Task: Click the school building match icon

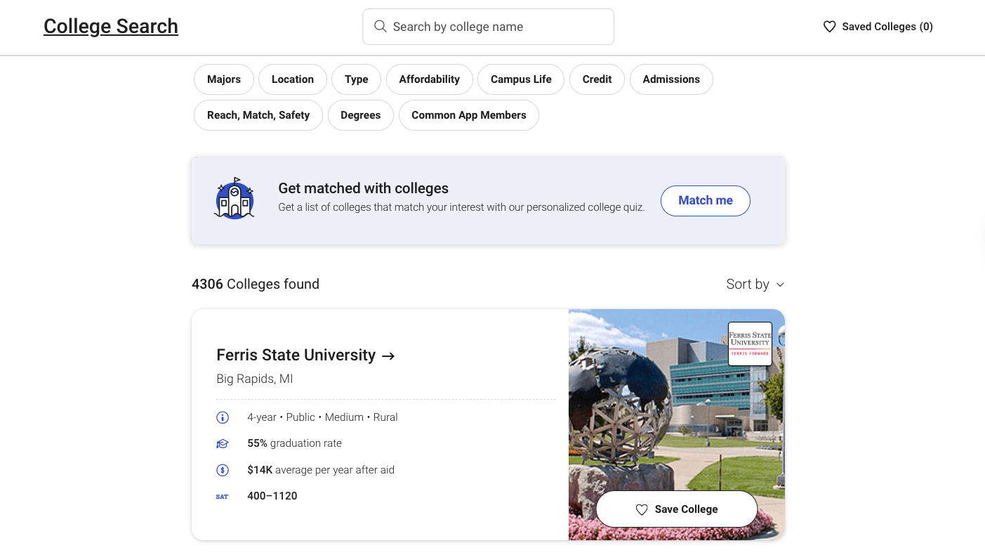Action: tap(234, 200)
